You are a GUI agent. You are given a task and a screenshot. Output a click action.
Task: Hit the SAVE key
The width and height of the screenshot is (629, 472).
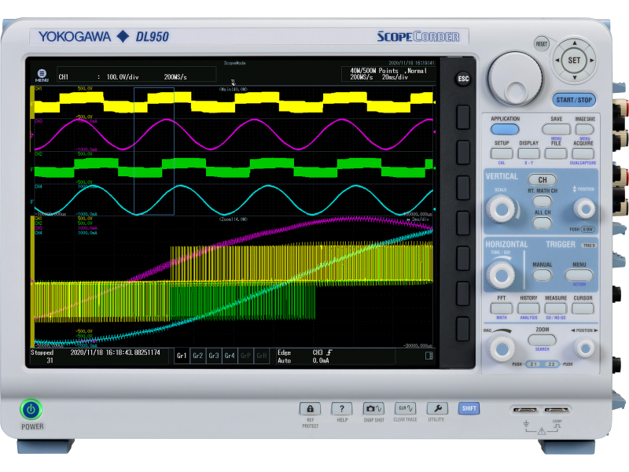[x=556, y=129]
